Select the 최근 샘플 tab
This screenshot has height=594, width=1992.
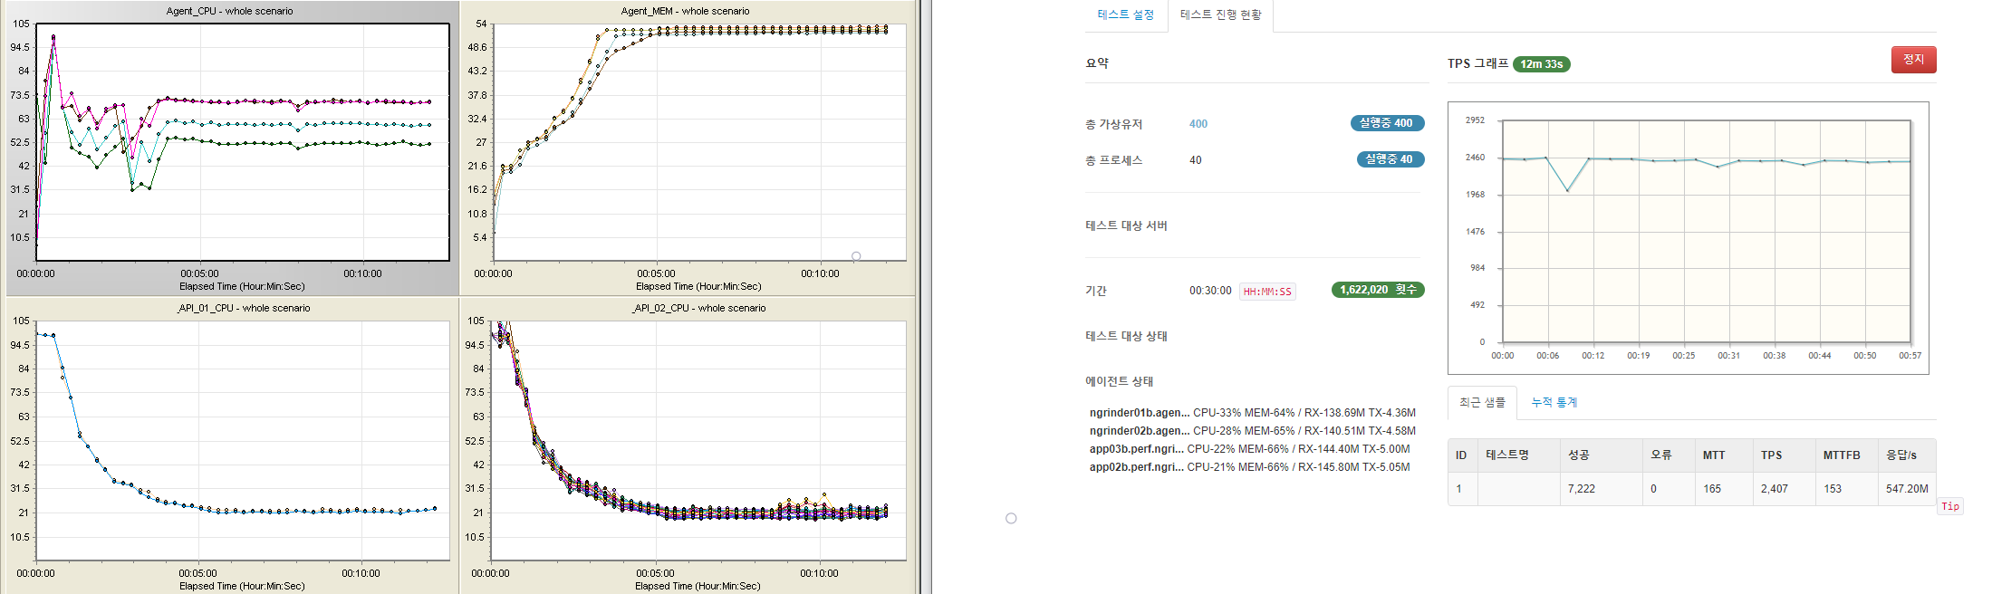point(1482,403)
